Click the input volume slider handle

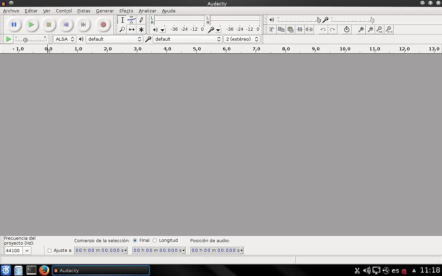click(x=372, y=20)
